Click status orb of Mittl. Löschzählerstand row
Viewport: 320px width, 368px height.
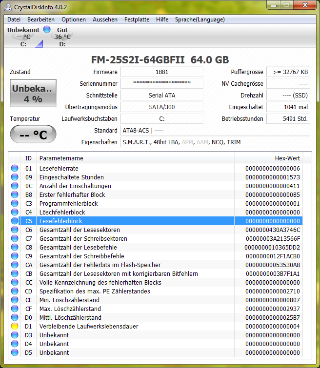[x=15, y=317]
